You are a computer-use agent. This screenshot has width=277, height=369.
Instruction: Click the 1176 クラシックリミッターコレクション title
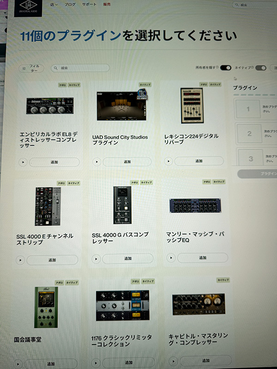tap(121, 340)
